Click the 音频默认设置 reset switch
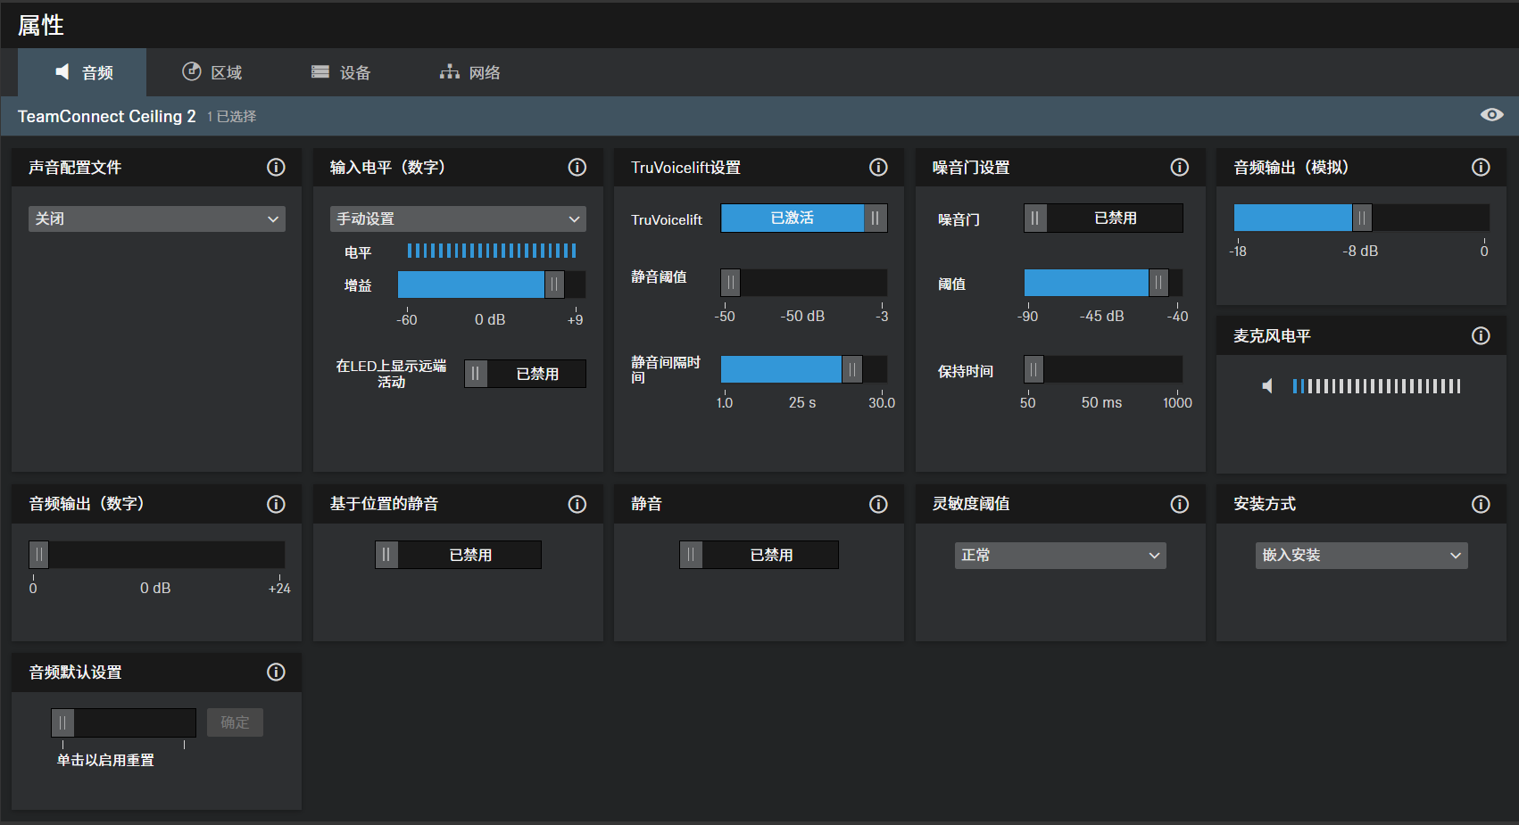Viewport: 1519px width, 825px height. click(123, 722)
